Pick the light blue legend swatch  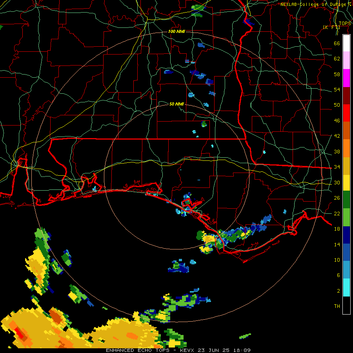pyautogui.click(x=346, y=270)
